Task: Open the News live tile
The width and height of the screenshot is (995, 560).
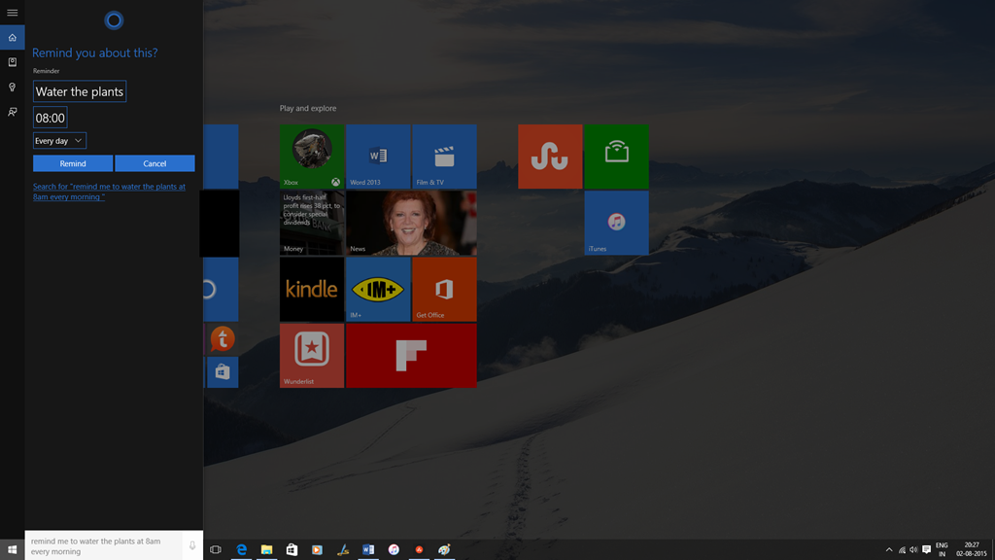Action: coord(411,223)
